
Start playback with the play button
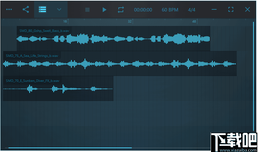(x=104, y=10)
